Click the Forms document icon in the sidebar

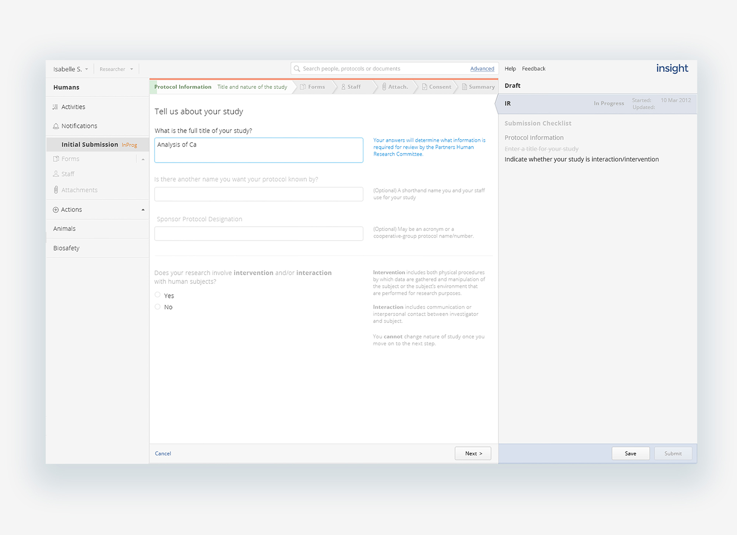click(56, 159)
